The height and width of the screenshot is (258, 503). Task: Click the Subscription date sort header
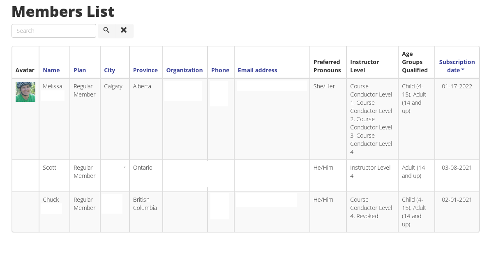pyautogui.click(x=457, y=66)
